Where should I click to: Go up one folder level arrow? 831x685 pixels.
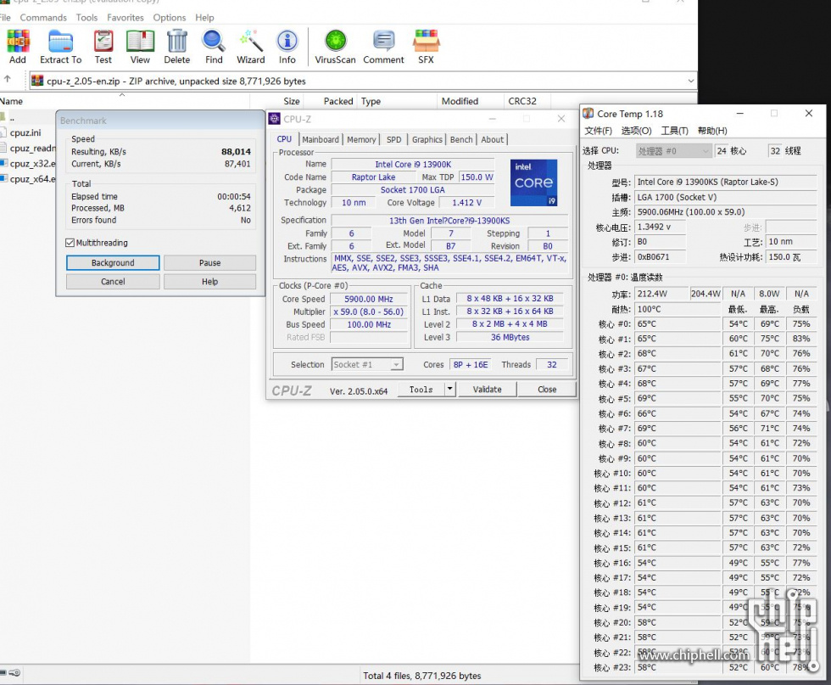pos(8,80)
